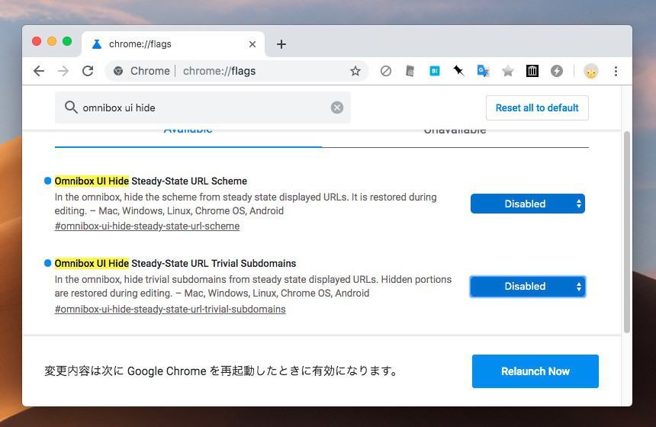Open the URL Scheme flag dropdown
The image size is (656, 427).
[527, 204]
